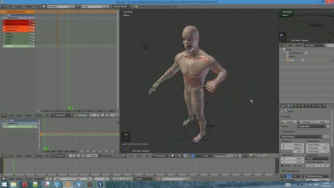334x188 pixels.
Task: Click the green current-frame marker in Dope Sheet
Action: coord(70,108)
